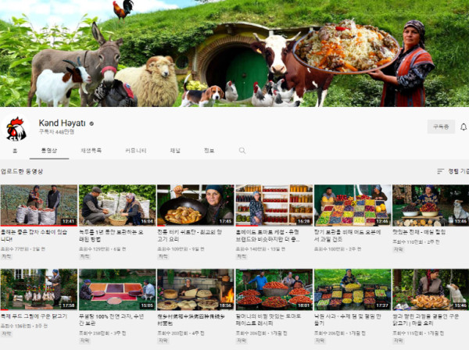Open the channel search magnifier icon
The width and height of the screenshot is (469, 350).
click(x=242, y=151)
